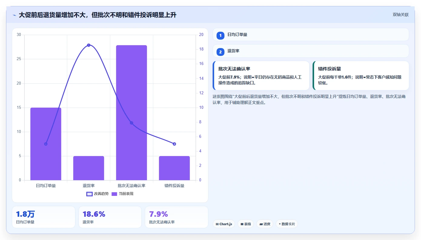
Task: Click the 批次无法确认率 x-axis label
Action: tap(131, 186)
